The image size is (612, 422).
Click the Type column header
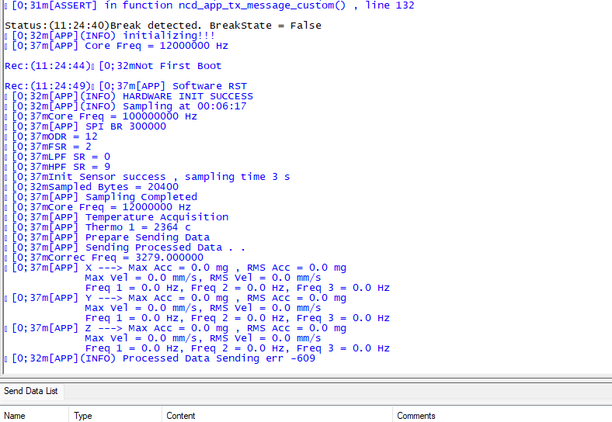[x=83, y=416]
